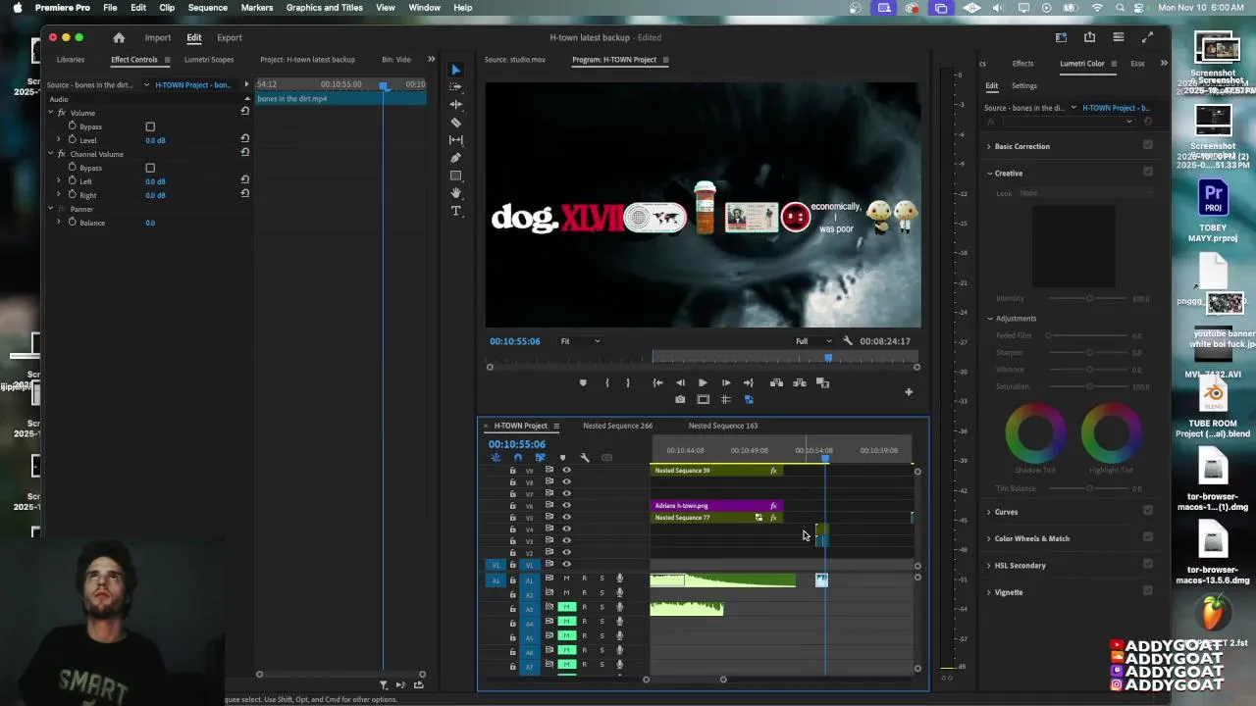Select the Ripple Edit tool
This screenshot has height=706, width=1256.
point(455,105)
